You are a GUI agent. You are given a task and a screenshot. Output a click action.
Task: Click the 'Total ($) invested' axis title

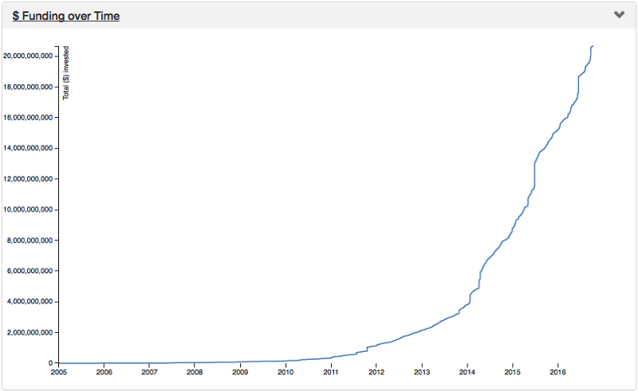[66, 73]
